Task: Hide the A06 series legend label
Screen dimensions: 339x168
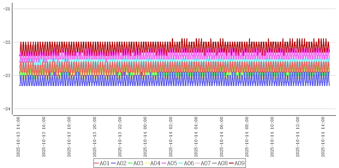Action: 189,163
